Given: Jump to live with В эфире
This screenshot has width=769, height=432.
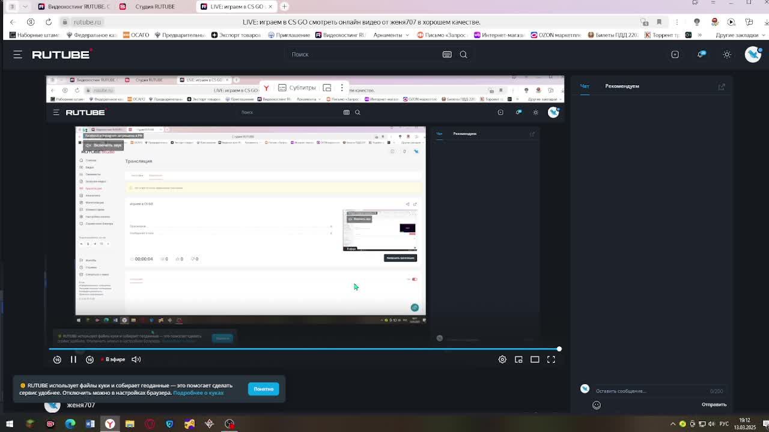Looking at the screenshot, I should (x=113, y=359).
